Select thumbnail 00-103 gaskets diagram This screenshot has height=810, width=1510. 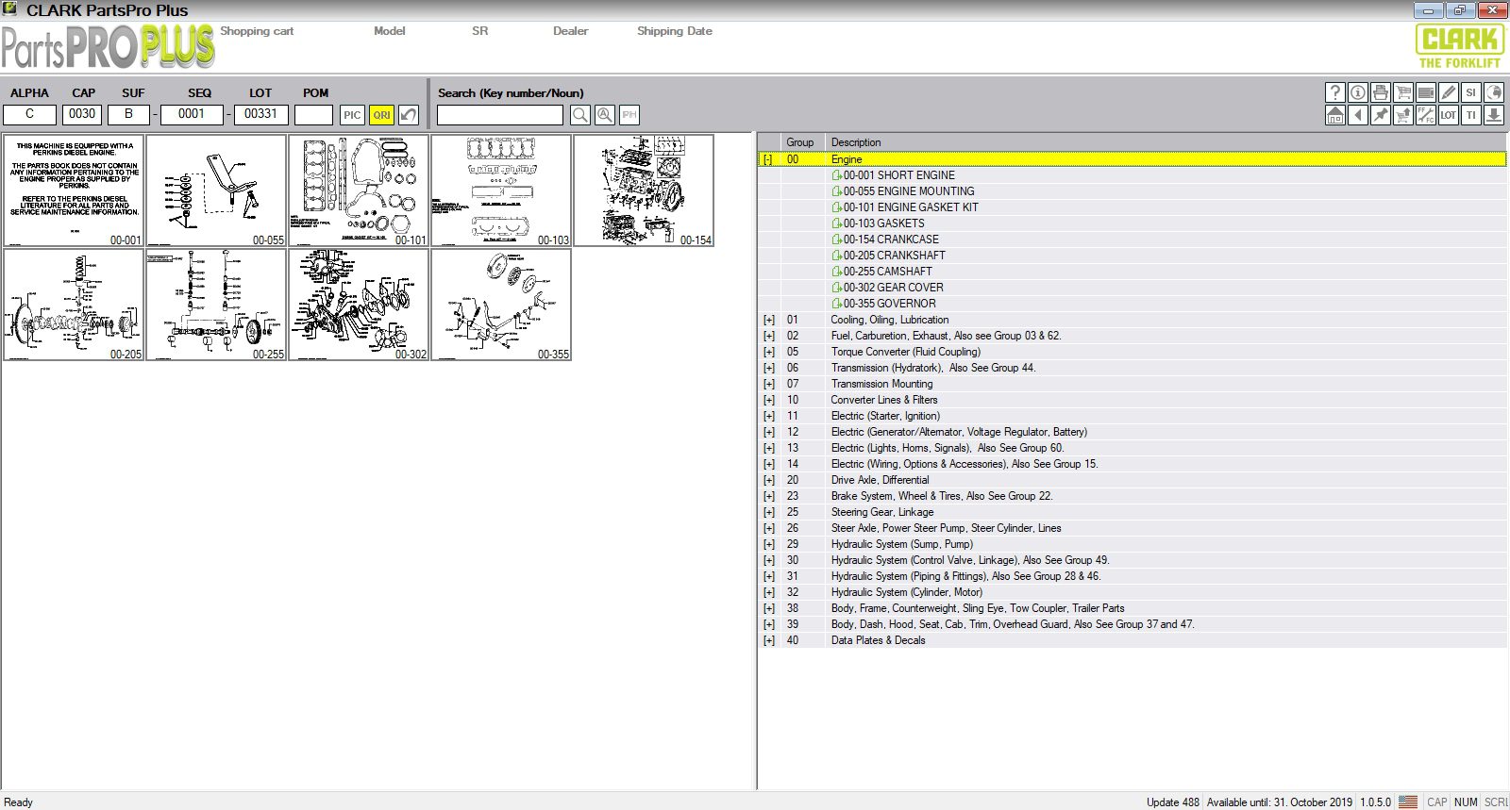pos(501,190)
